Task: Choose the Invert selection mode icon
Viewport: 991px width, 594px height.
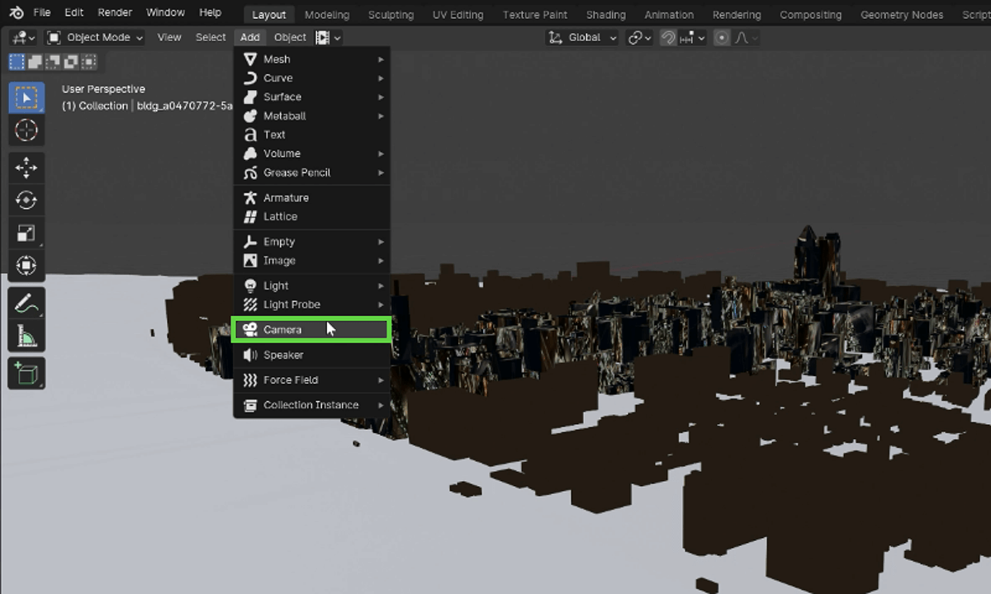Action: pyautogui.click(x=71, y=61)
